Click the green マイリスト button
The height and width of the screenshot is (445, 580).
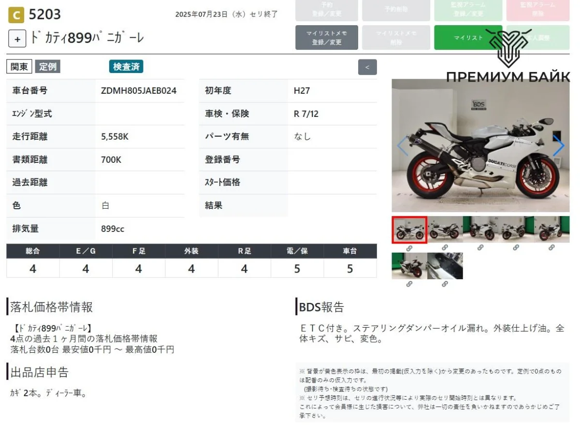tap(468, 38)
